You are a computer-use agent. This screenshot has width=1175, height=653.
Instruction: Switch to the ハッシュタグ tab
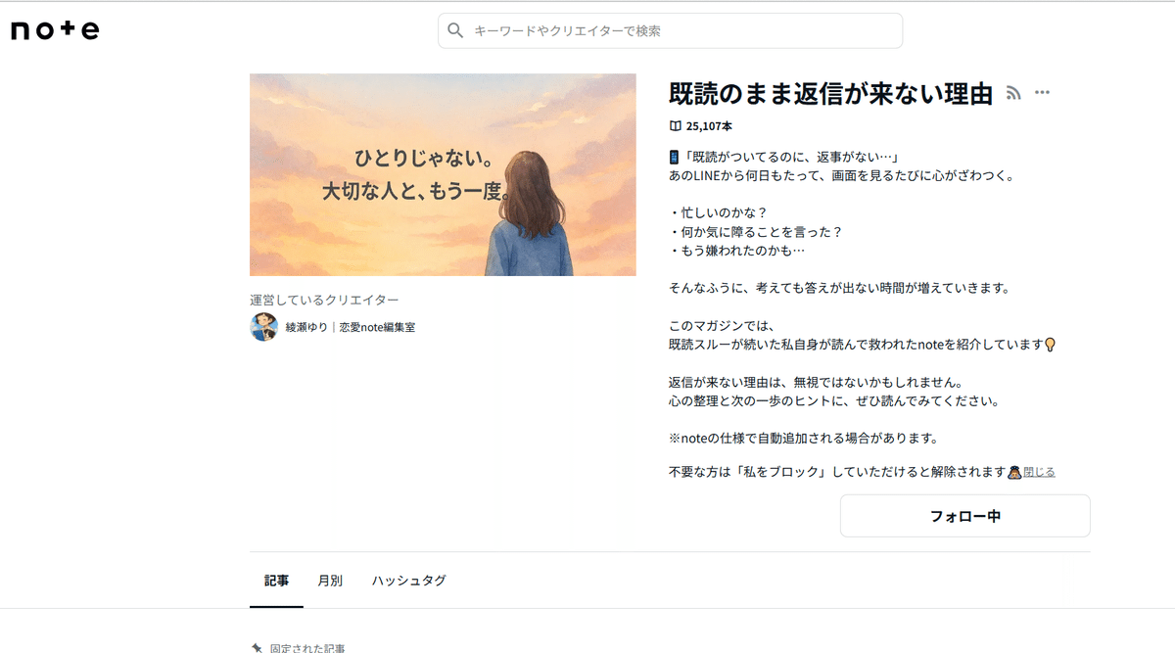408,581
